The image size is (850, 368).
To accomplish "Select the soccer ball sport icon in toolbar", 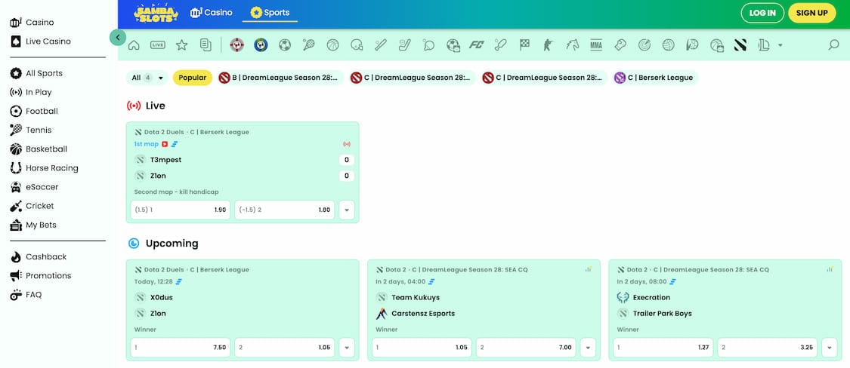I will [285, 45].
